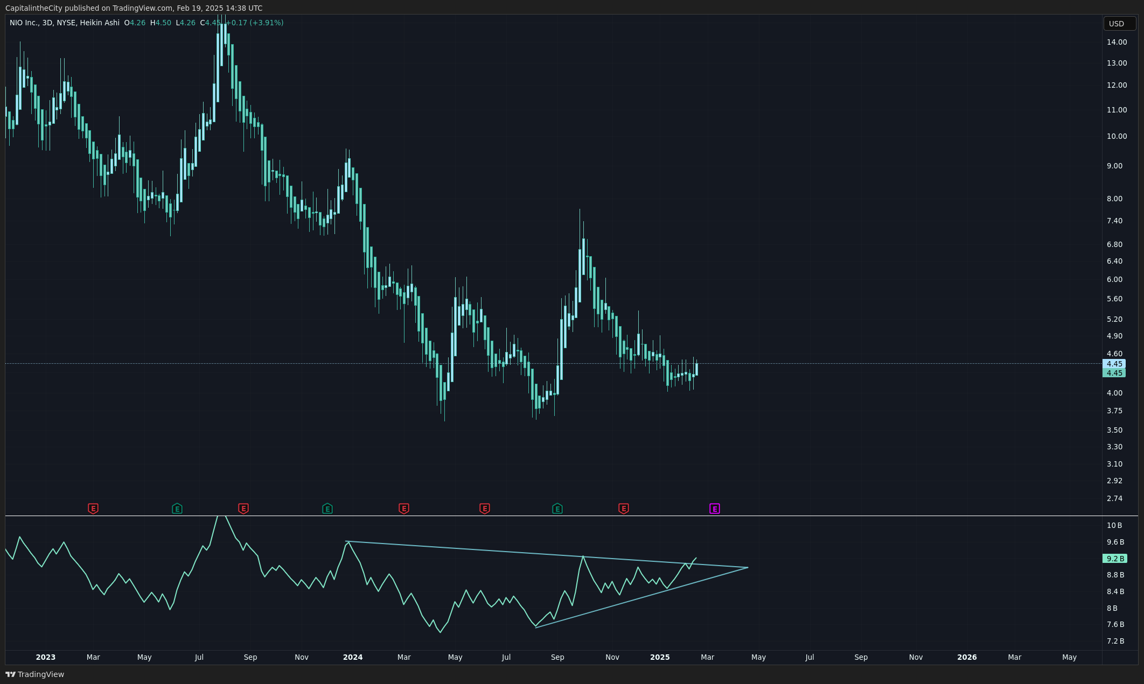
Task: Click the green 4.45 price label
Action: [x=1114, y=373]
